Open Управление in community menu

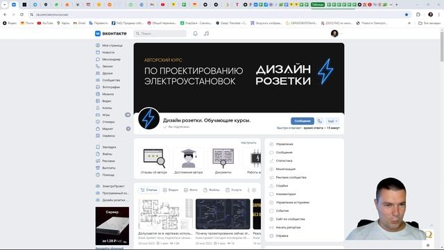(x=284, y=144)
